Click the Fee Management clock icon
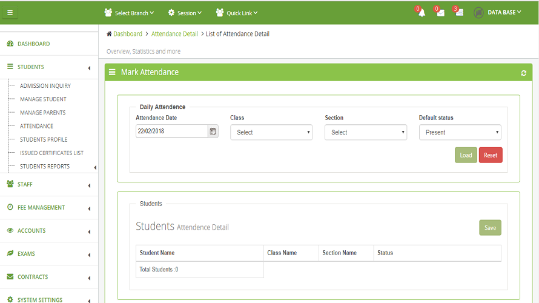539x303 pixels. coord(10,207)
